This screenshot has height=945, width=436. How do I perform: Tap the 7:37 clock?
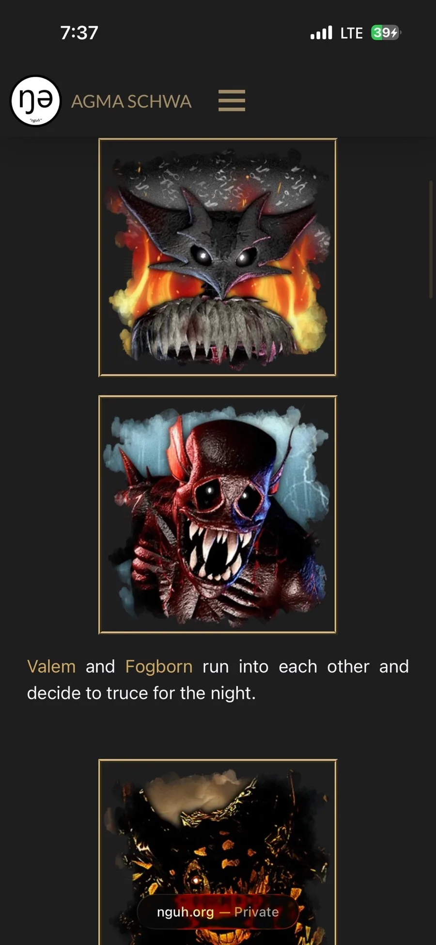pos(79,33)
